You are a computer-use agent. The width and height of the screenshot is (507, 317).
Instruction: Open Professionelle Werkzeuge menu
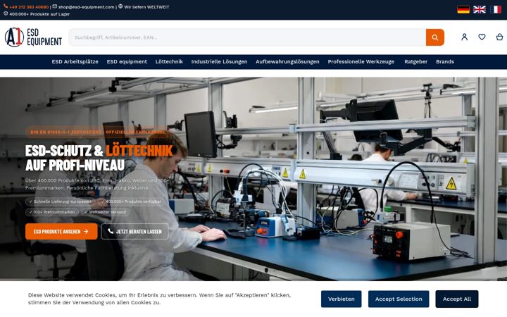tap(361, 61)
